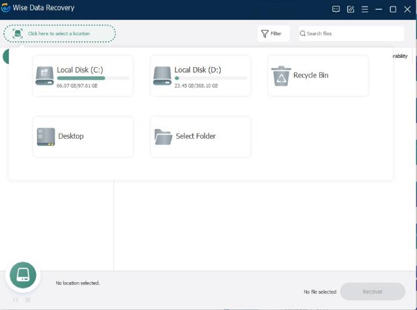
Task: Select the Recycle Bin trash icon
Action: [281, 76]
